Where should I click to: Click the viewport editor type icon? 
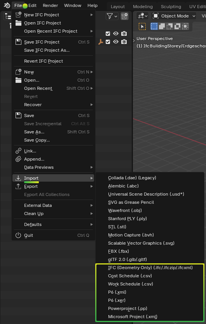point(143,16)
